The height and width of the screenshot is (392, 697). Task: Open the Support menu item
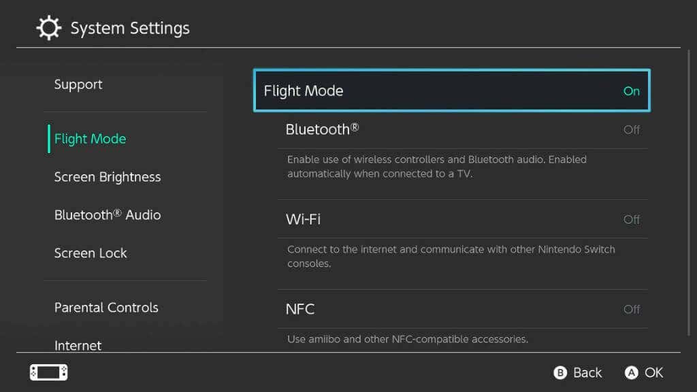[78, 84]
